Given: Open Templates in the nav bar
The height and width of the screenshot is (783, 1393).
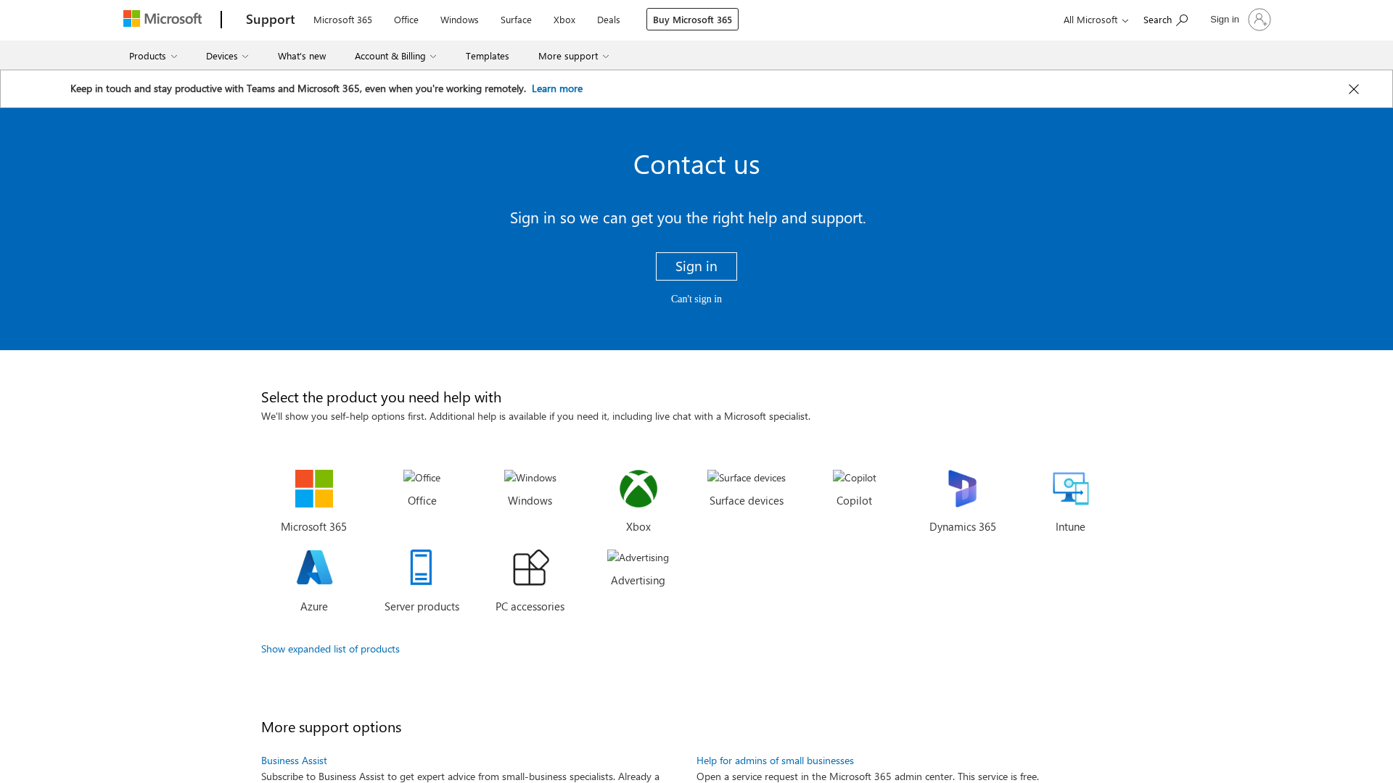Looking at the screenshot, I should tap(488, 56).
